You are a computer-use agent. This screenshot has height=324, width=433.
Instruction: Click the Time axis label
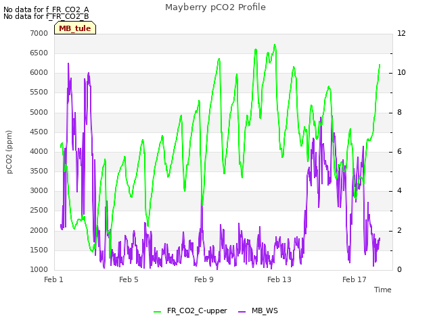pos(383,290)
